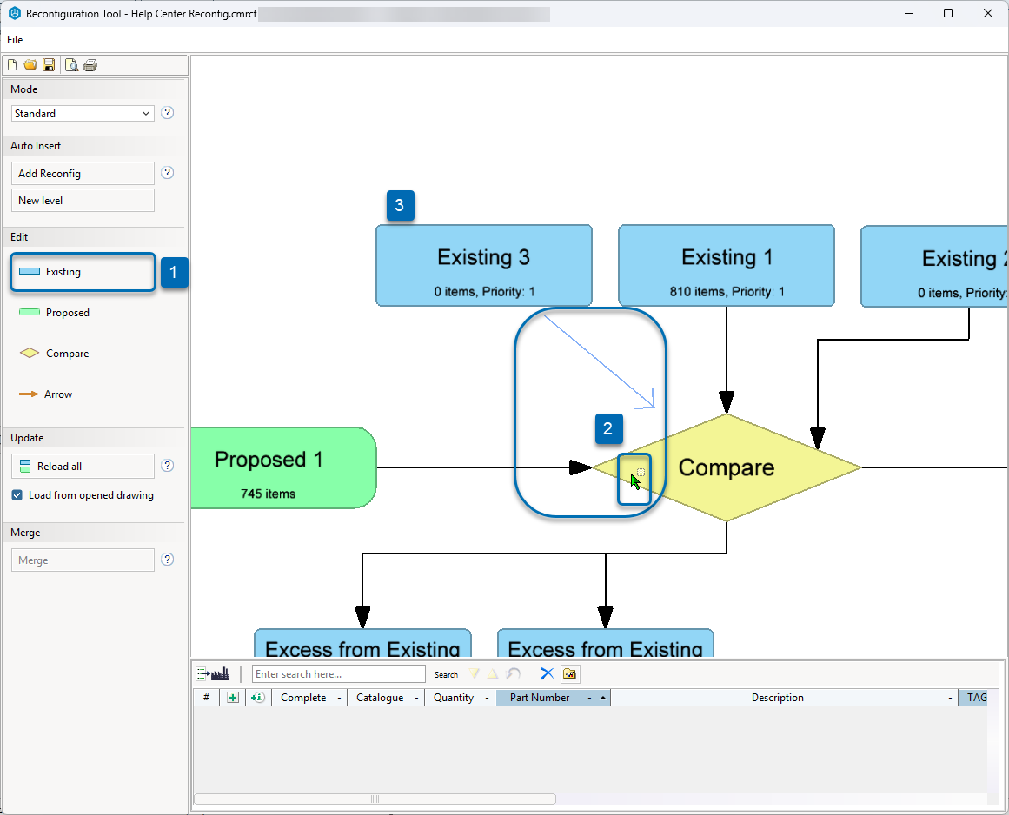Click the yellow folder icon in table toolbar
The image size is (1009, 815).
pos(569,673)
